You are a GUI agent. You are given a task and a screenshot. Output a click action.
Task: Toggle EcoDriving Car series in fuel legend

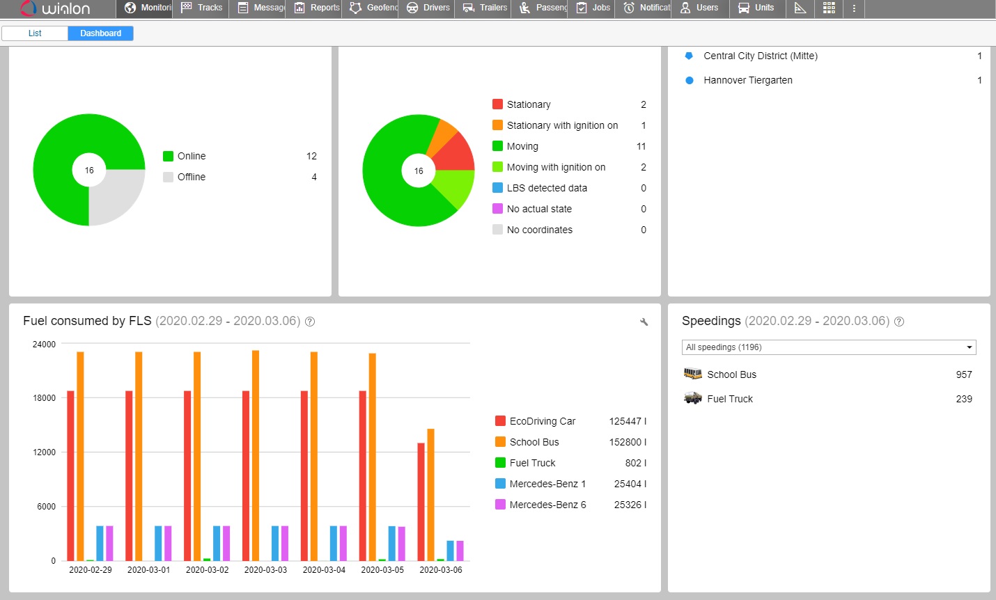(542, 421)
